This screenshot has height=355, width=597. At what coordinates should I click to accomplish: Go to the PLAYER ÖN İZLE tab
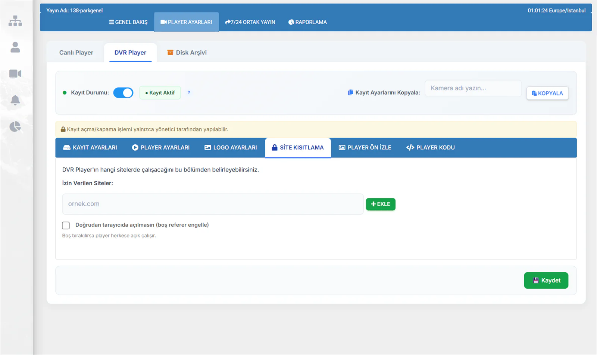365,148
